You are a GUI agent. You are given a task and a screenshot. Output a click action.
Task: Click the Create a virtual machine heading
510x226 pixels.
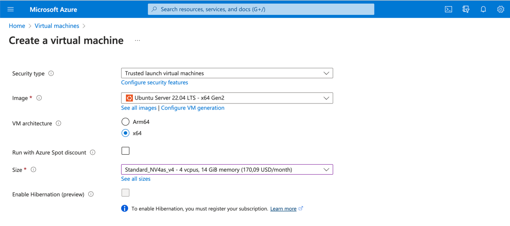66,40
